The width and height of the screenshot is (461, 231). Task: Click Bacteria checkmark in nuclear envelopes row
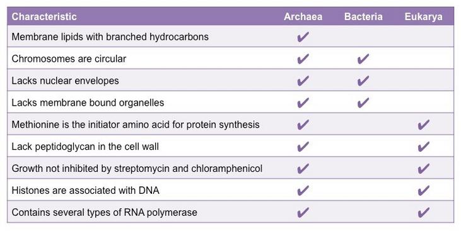tap(363, 81)
